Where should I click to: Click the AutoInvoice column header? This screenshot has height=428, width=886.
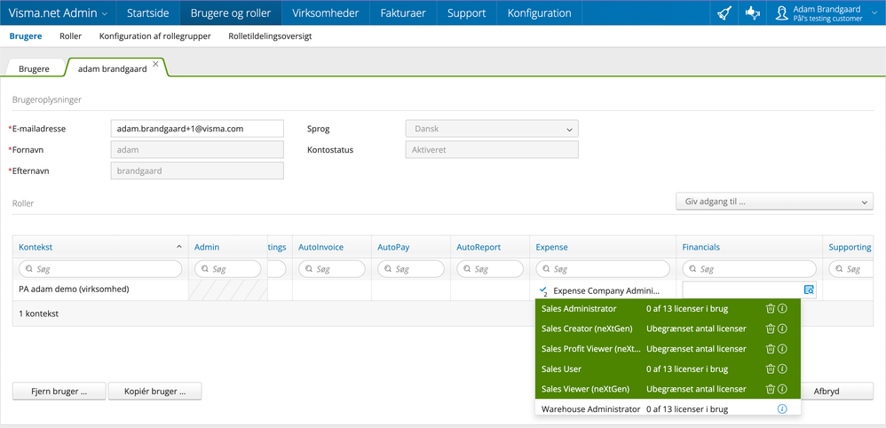[321, 247]
